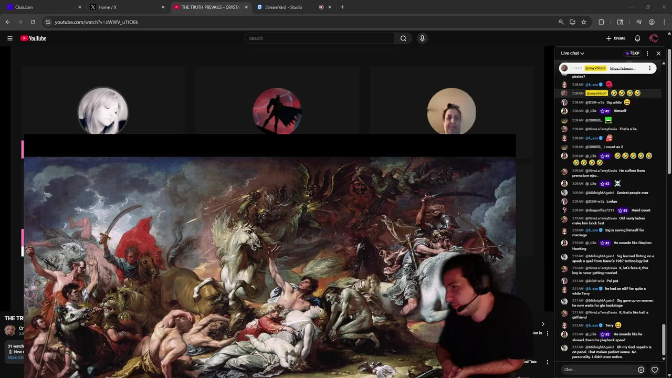The height and width of the screenshot is (378, 672).
Task: Bookmark this page with star icon
Action: click(x=584, y=22)
